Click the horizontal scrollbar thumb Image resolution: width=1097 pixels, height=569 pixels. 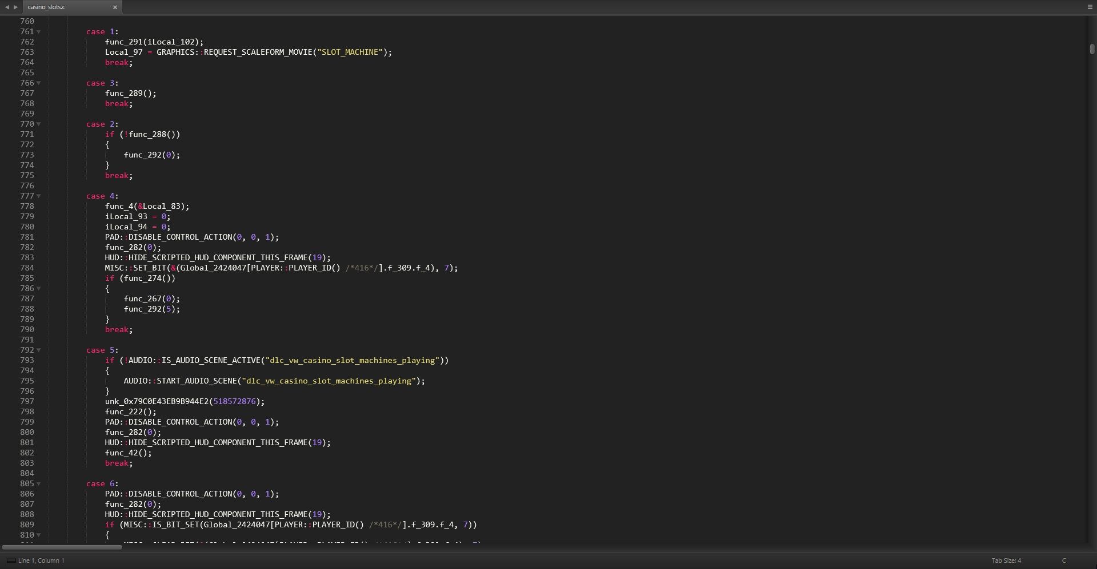[62, 547]
